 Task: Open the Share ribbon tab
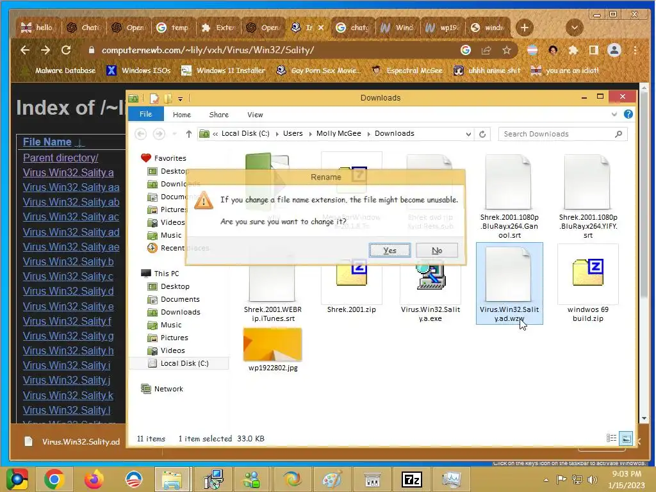(219, 115)
